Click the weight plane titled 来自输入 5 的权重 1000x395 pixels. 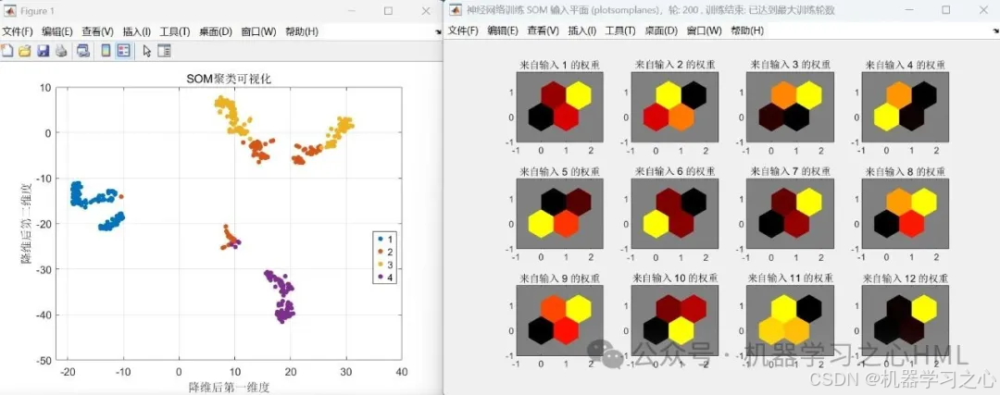click(x=560, y=214)
